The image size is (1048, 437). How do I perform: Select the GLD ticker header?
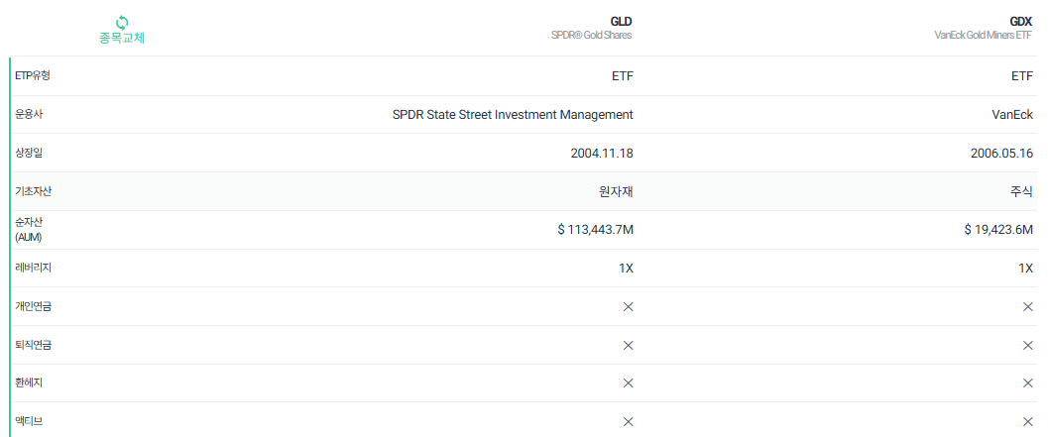pyautogui.click(x=621, y=22)
